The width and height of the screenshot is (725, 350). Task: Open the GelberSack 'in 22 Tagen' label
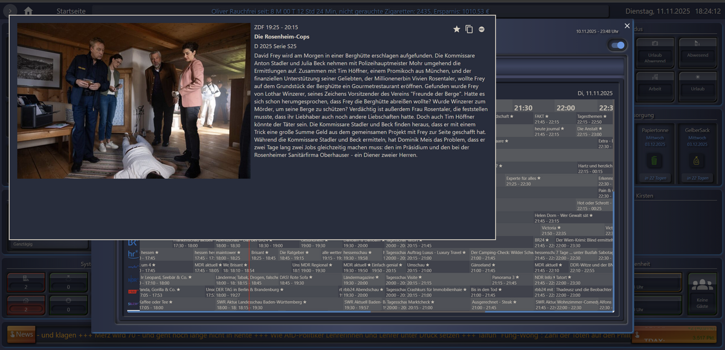coord(697,178)
